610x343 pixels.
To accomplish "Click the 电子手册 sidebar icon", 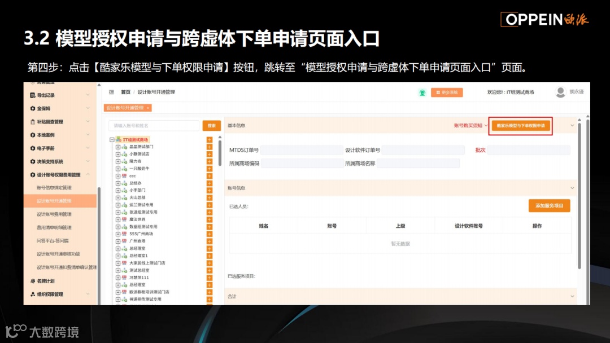I will pos(33,148).
